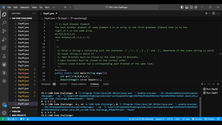Open terminal panel more actions ellipsis
This screenshot has width=222, height=125.
pyautogui.click(x=209, y=84)
